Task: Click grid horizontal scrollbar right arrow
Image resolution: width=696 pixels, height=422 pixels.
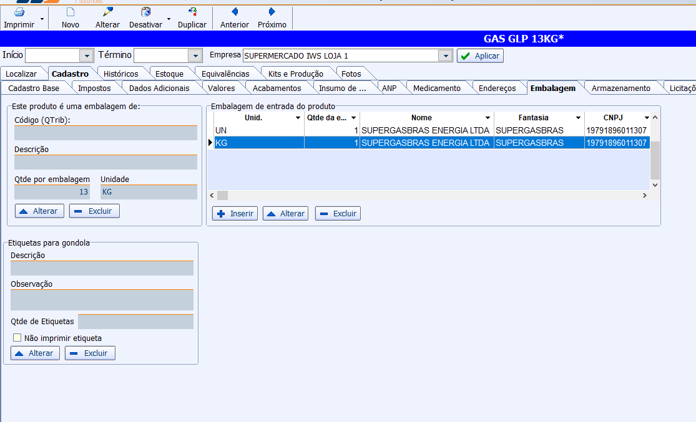Action: [x=644, y=195]
